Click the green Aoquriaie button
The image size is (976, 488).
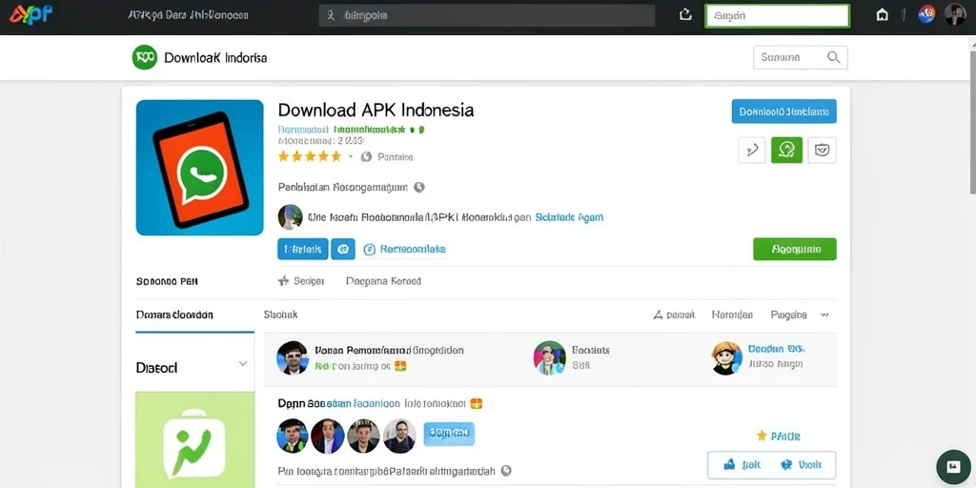795,249
